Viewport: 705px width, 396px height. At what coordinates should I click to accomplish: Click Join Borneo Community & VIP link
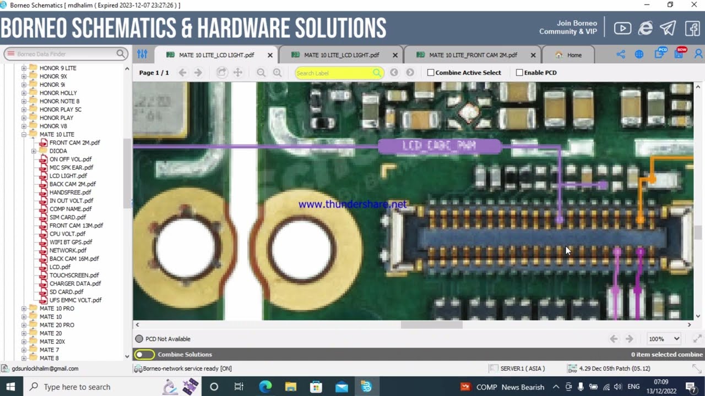click(568, 28)
